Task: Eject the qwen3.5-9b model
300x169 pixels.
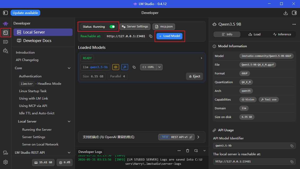Action: tap(194, 76)
